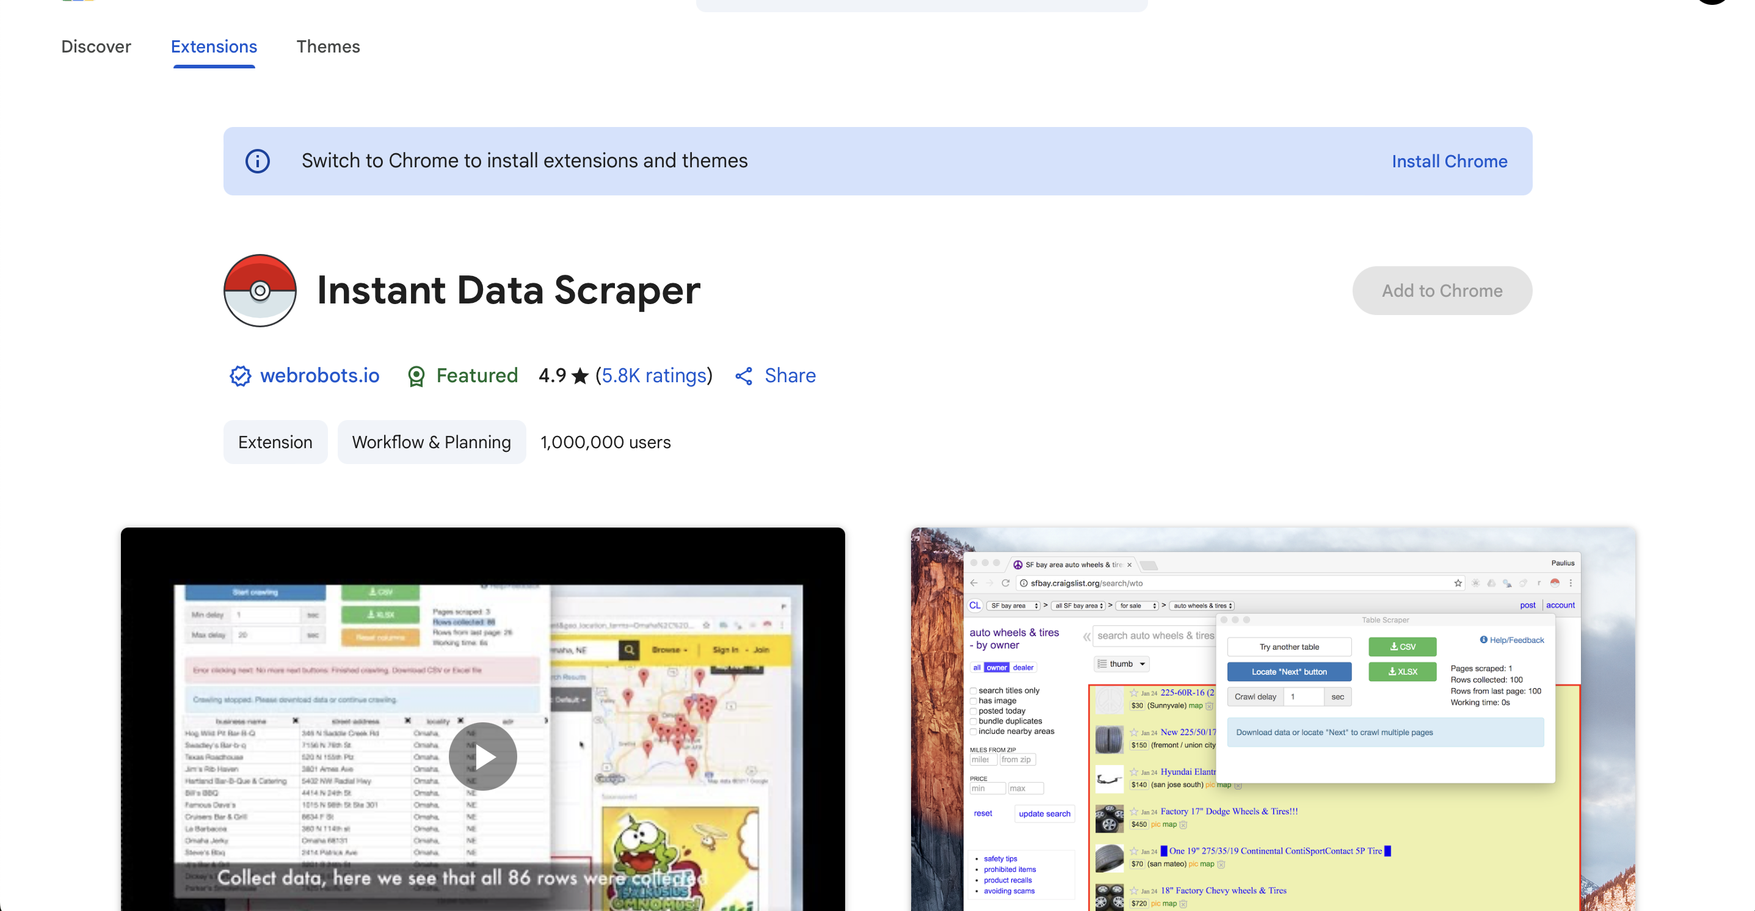
Task: Click reset link in Craigslist screenshot
Action: [983, 813]
